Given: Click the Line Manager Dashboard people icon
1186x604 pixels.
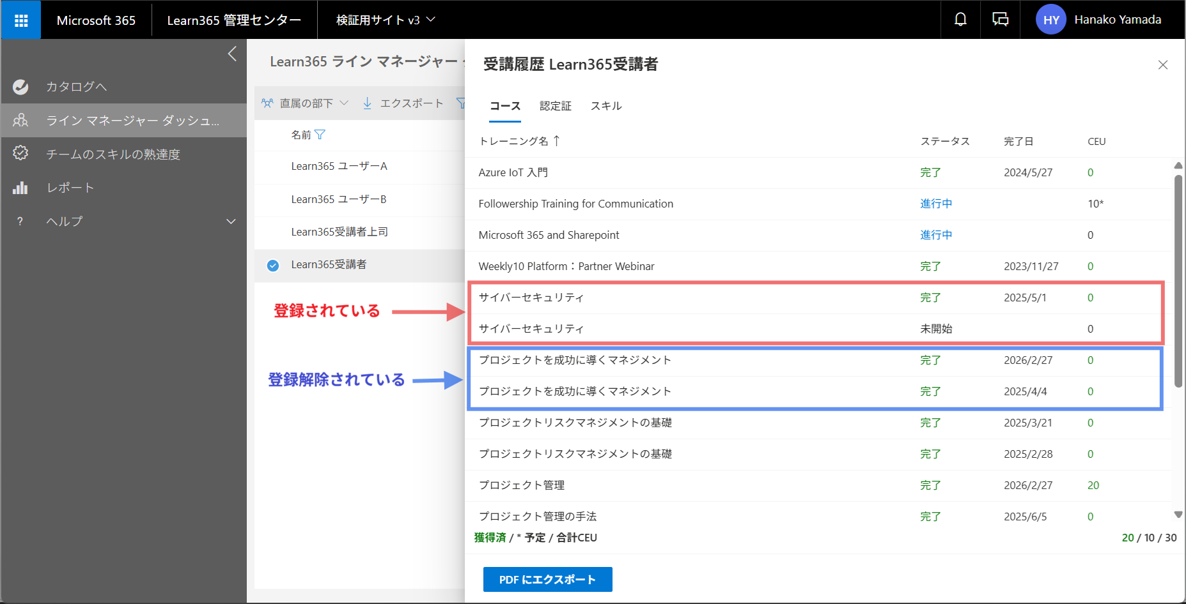Looking at the screenshot, I should pyautogui.click(x=20, y=120).
